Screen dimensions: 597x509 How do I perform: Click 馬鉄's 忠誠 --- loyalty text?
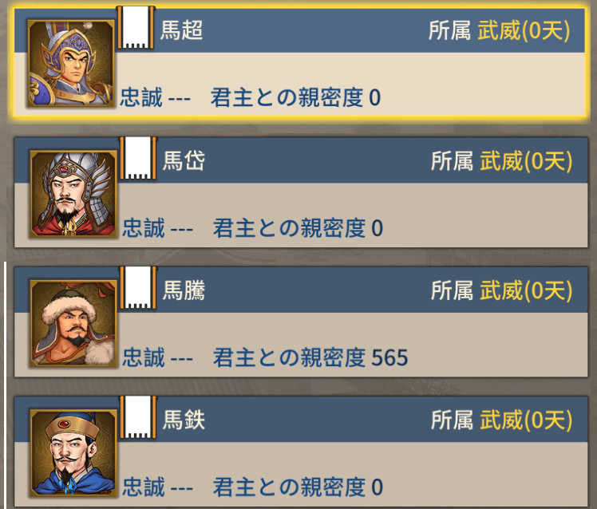click(157, 487)
